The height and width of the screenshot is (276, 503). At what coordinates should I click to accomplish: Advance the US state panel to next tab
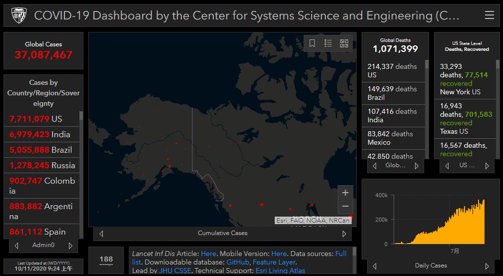[487, 166]
